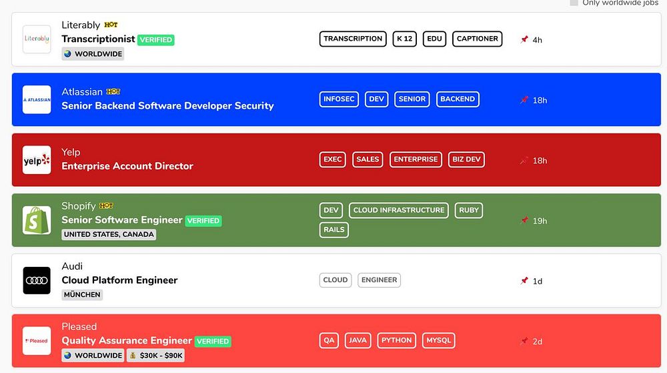Filter by the DEV tag on Shopify row
The image size is (667, 373).
click(331, 210)
